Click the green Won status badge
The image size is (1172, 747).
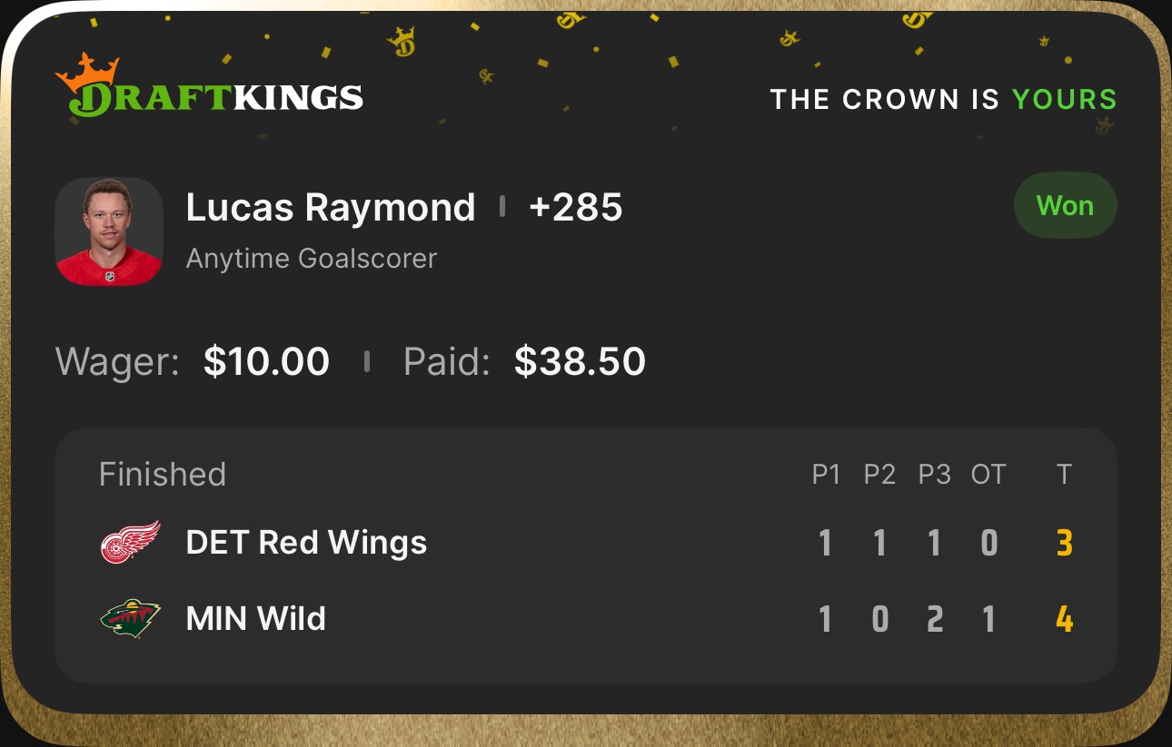[1065, 206]
